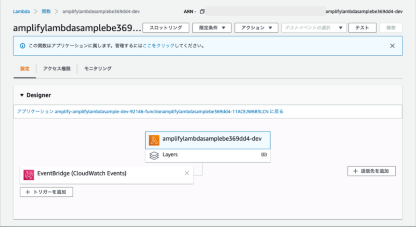This screenshot has width=416, height=227.
Task: Add a trigger with トリガーを追加
Action: [46, 192]
